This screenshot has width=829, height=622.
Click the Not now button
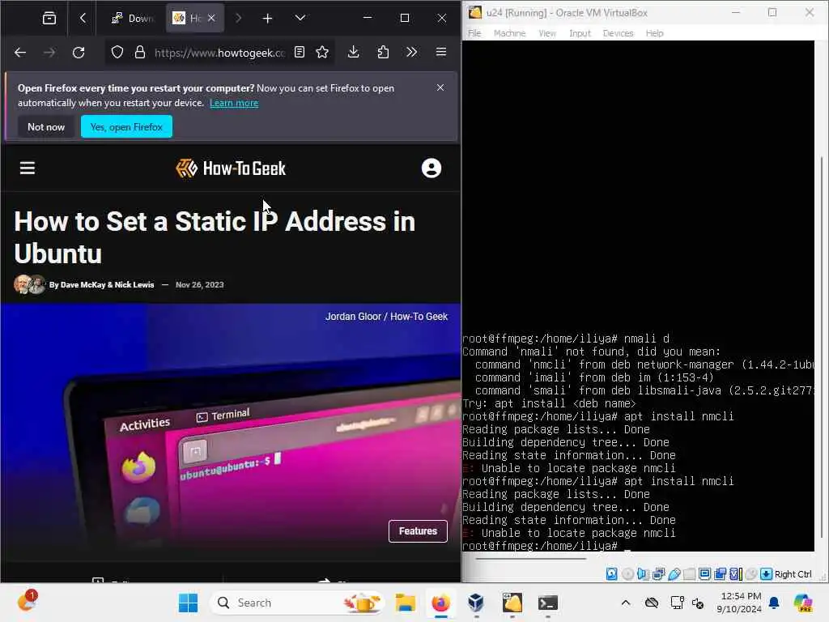point(46,127)
